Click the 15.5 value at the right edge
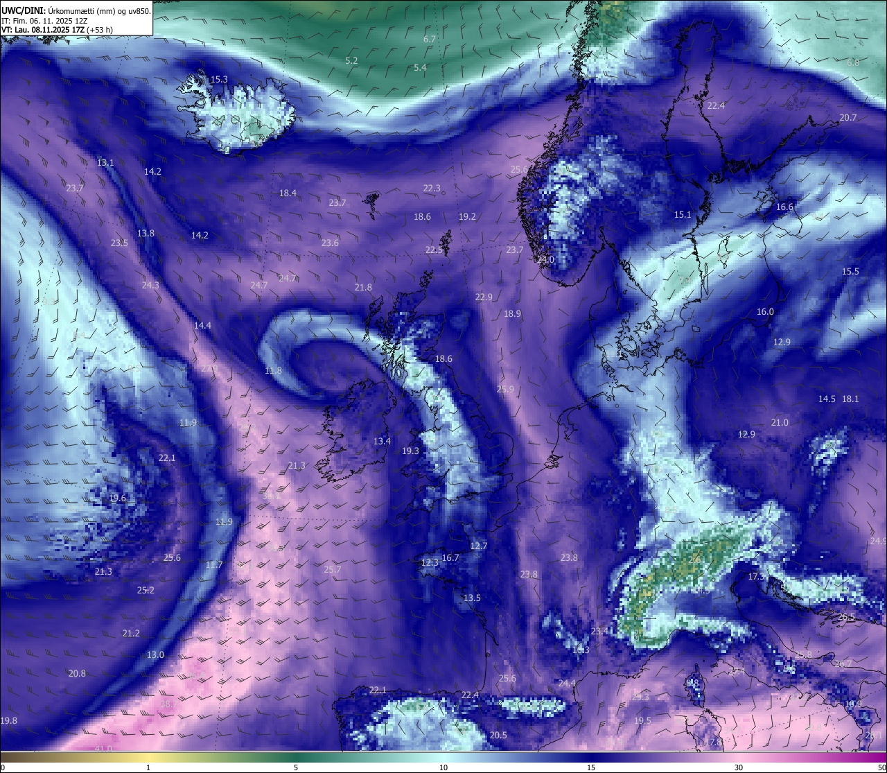The height and width of the screenshot is (773, 887). [x=850, y=272]
